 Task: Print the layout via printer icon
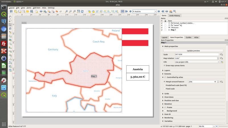(x=41, y=11)
